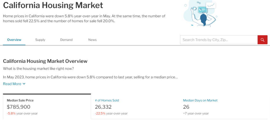Click the California Housing Market Overview heading
This screenshot has height=121, width=270.
[45, 61]
